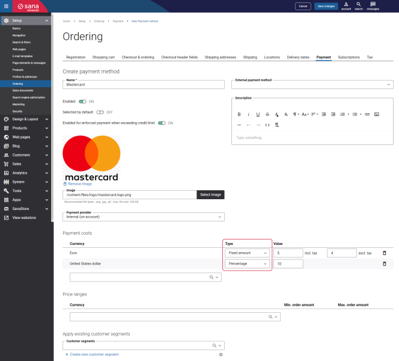Switch to the Shipping tab
The width and height of the screenshot is (399, 361).
(250, 57)
